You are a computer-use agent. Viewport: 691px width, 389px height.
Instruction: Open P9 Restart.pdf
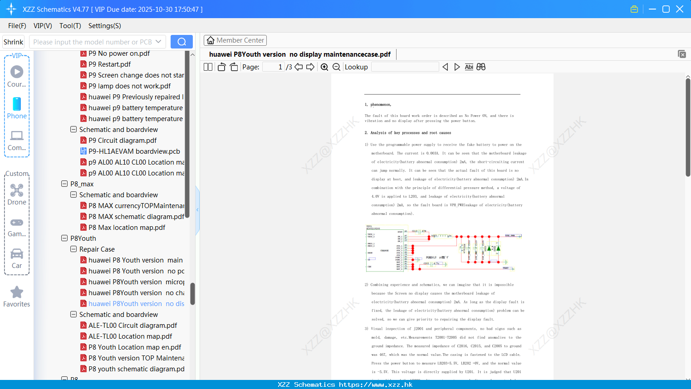[105, 64]
